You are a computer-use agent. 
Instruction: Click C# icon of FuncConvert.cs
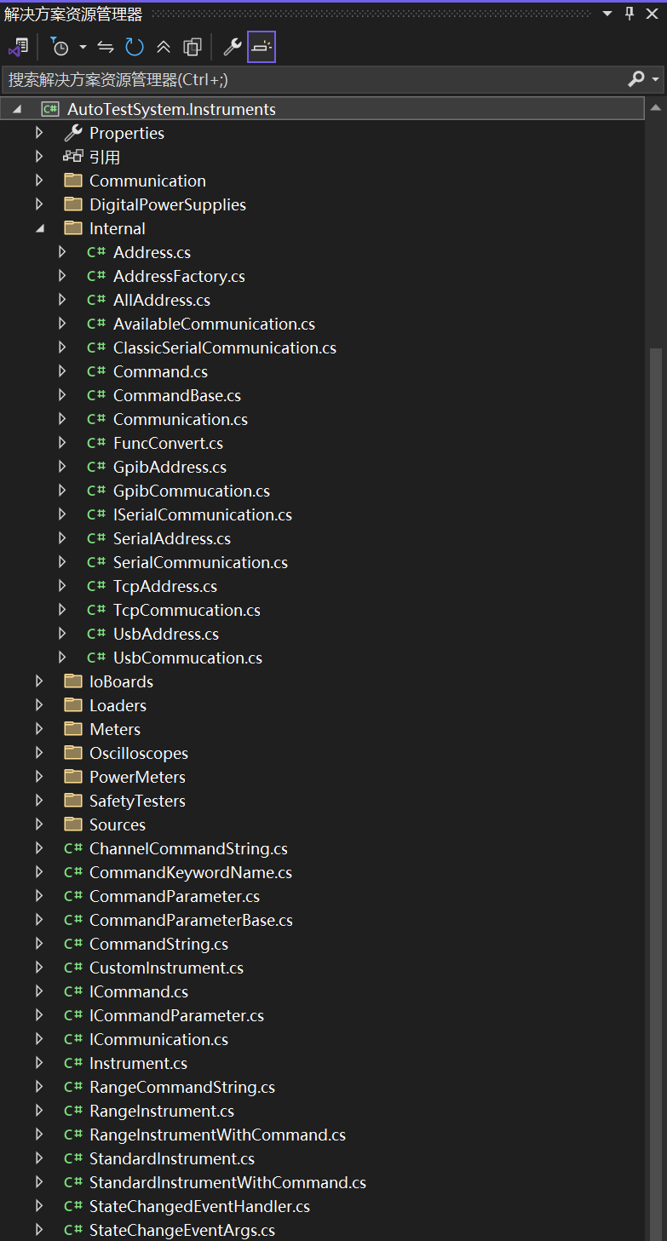click(97, 443)
